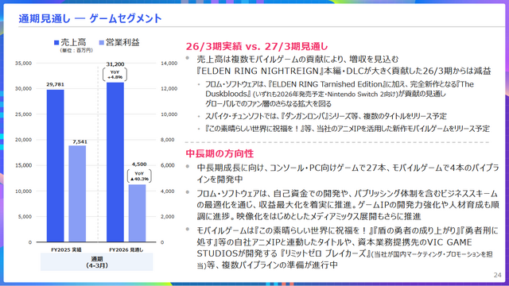Select the FY2025 operating profit bar 7,541

(77, 194)
